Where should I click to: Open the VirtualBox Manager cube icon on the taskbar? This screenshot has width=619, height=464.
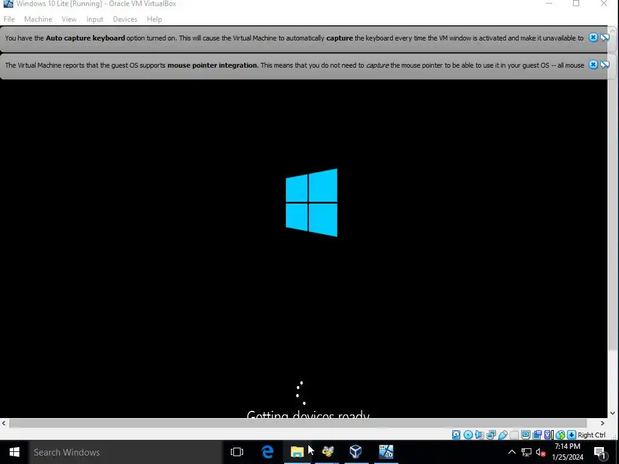355,452
